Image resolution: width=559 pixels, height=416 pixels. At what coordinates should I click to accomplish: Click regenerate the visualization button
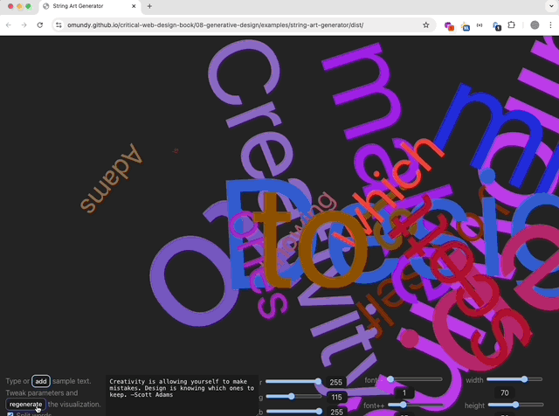tap(25, 405)
